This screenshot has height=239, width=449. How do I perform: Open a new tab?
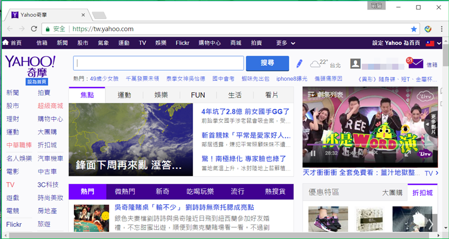point(99,15)
